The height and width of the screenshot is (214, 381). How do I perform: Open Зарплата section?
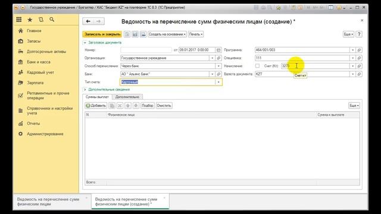pyautogui.click(x=35, y=83)
